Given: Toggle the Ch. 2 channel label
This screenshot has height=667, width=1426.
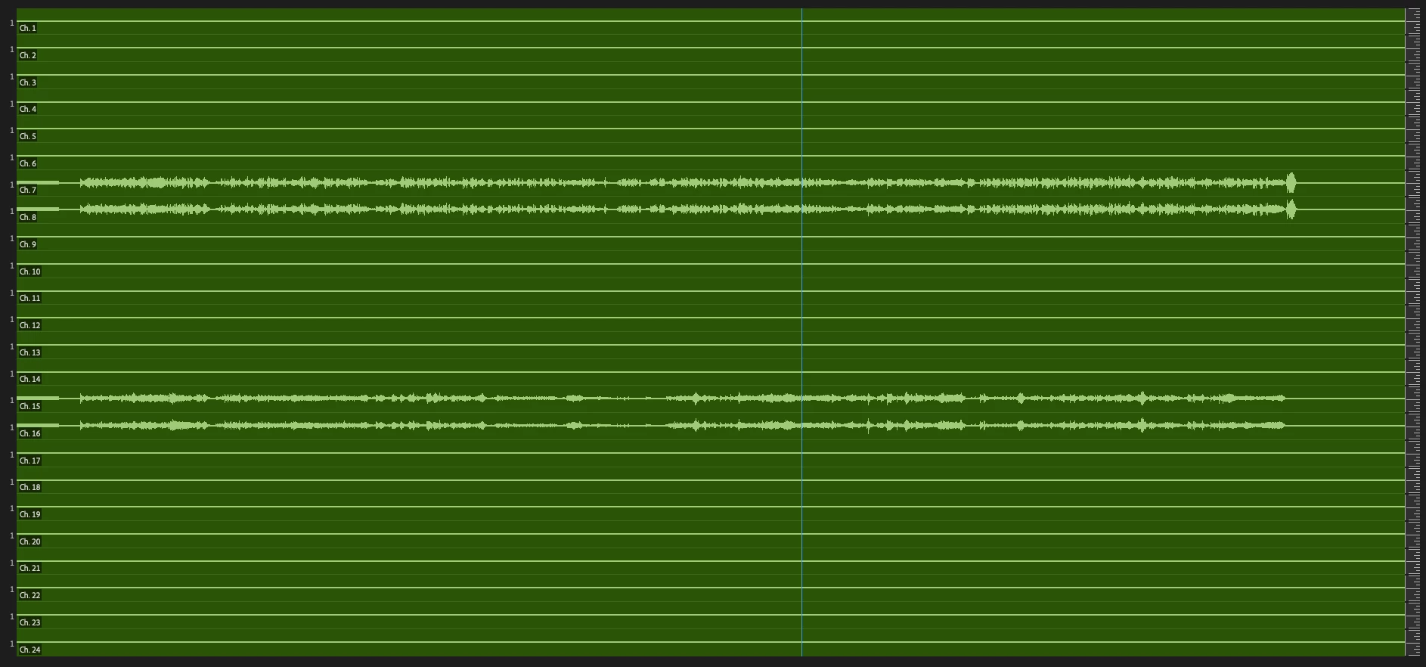Looking at the screenshot, I should [x=28, y=56].
